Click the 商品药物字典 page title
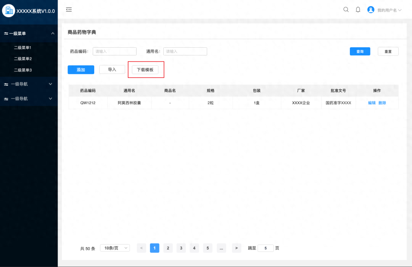 coord(82,32)
